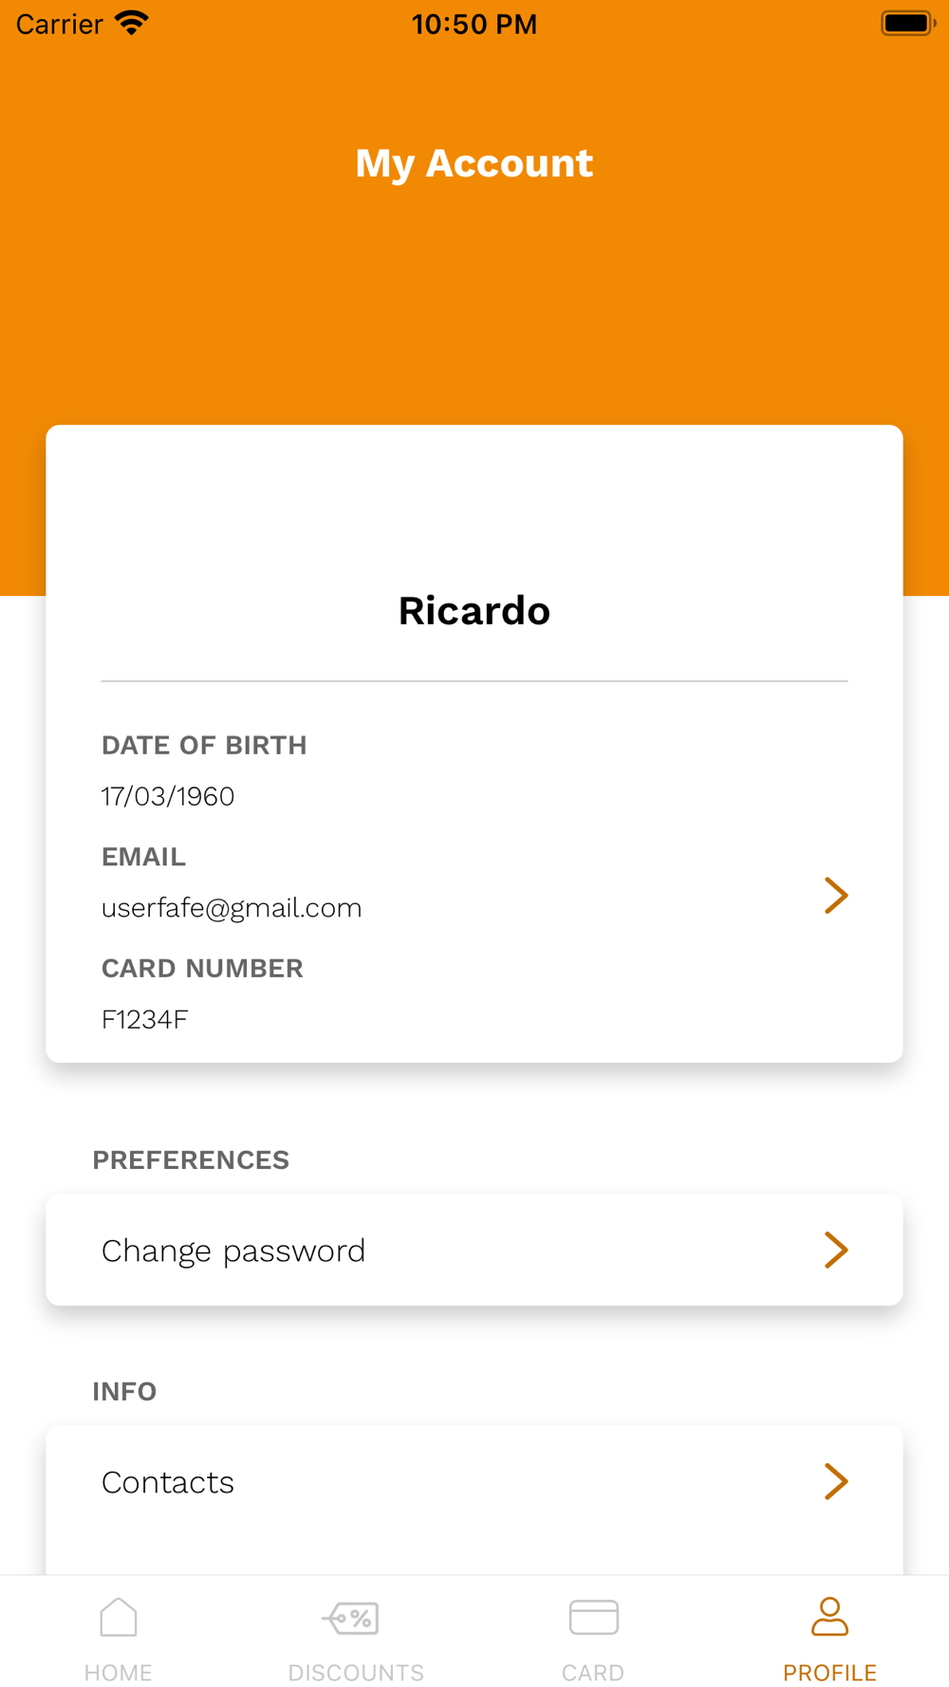
Task: Tap the Wi-Fi status icon
Action: [x=131, y=23]
